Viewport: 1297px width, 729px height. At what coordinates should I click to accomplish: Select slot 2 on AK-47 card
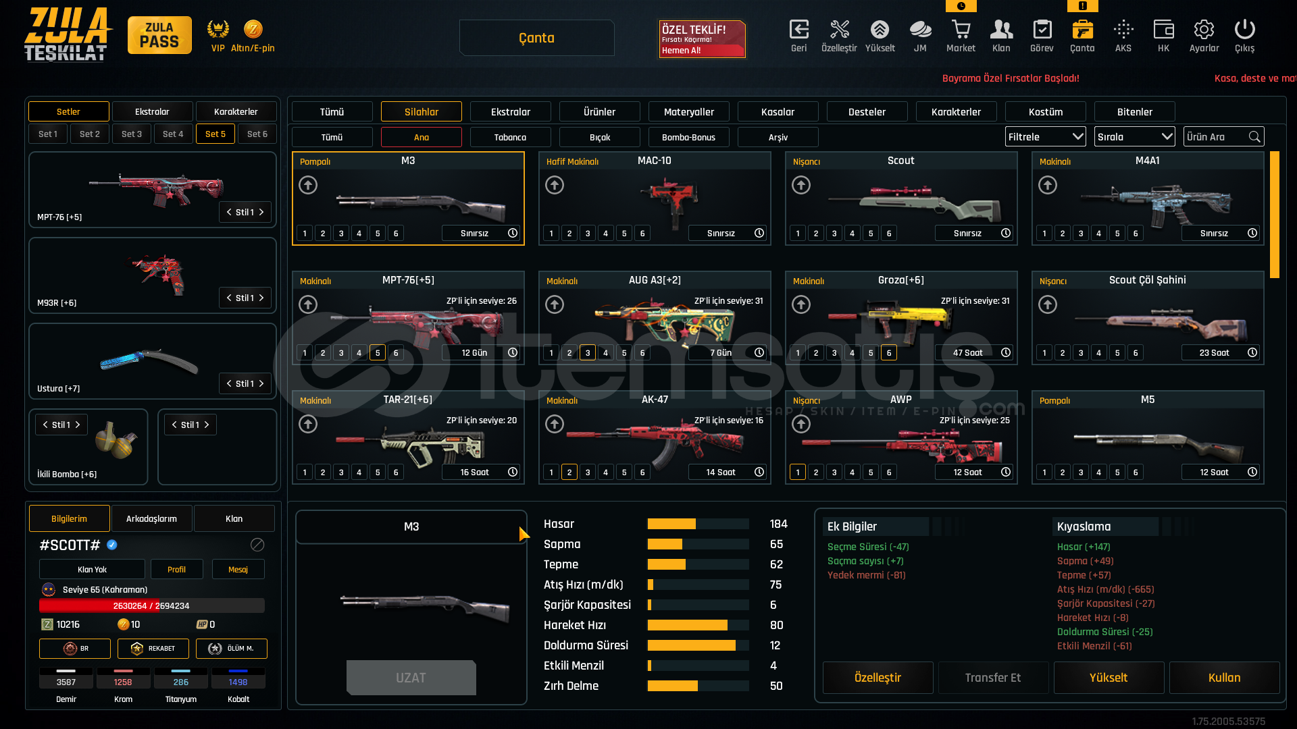point(569,473)
